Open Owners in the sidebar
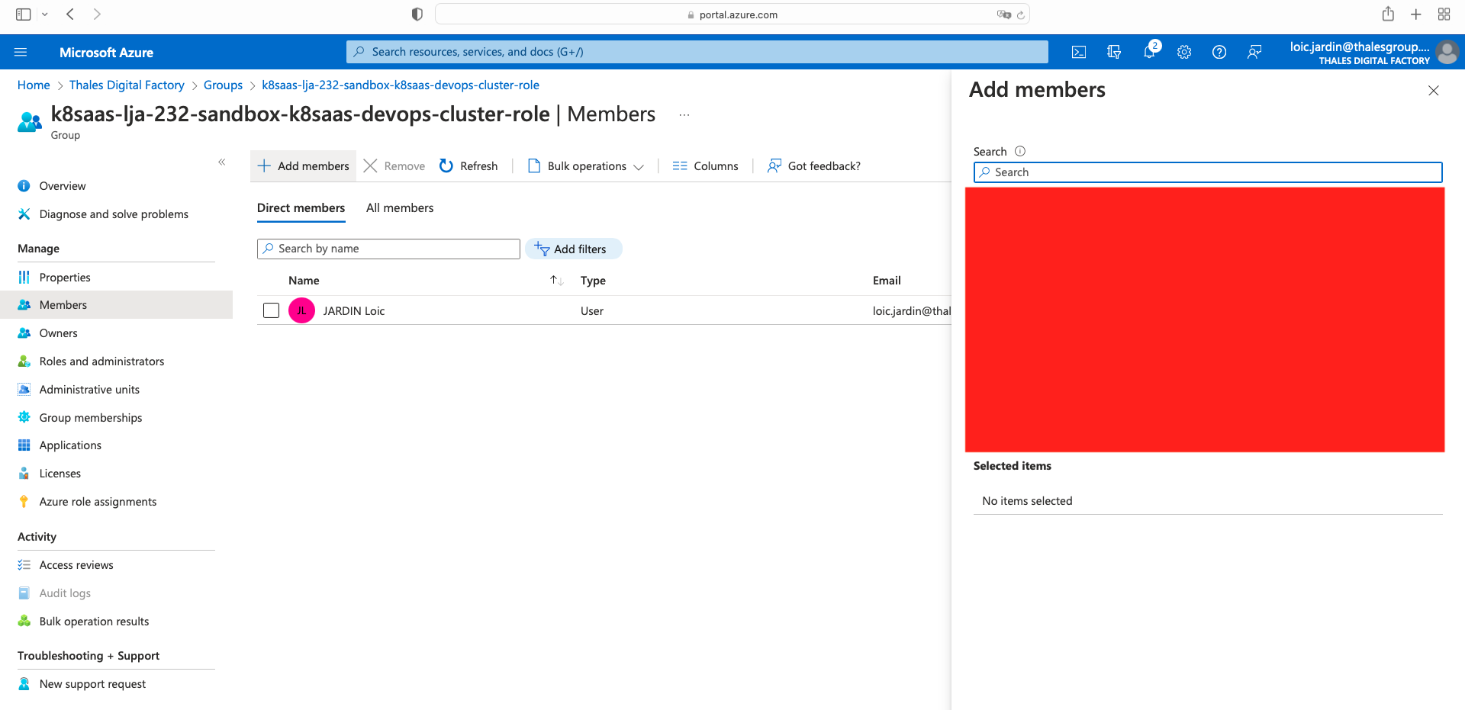1465x710 pixels. [58, 333]
